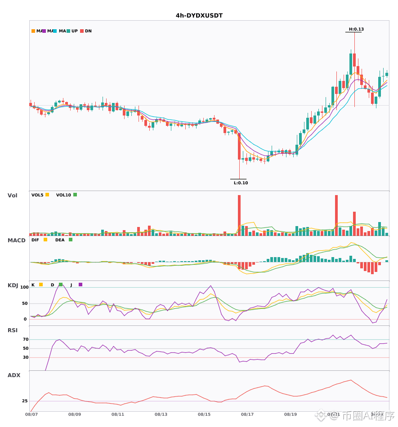Click the yellow K legend swatch

[41, 285]
